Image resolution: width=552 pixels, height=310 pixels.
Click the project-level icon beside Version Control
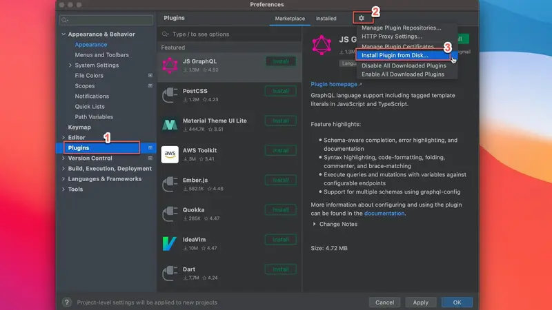(x=150, y=158)
